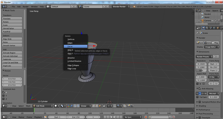The width and height of the screenshot is (223, 119).
Task: Open the Global orientation dropdown
Action: [x=86, y=106]
